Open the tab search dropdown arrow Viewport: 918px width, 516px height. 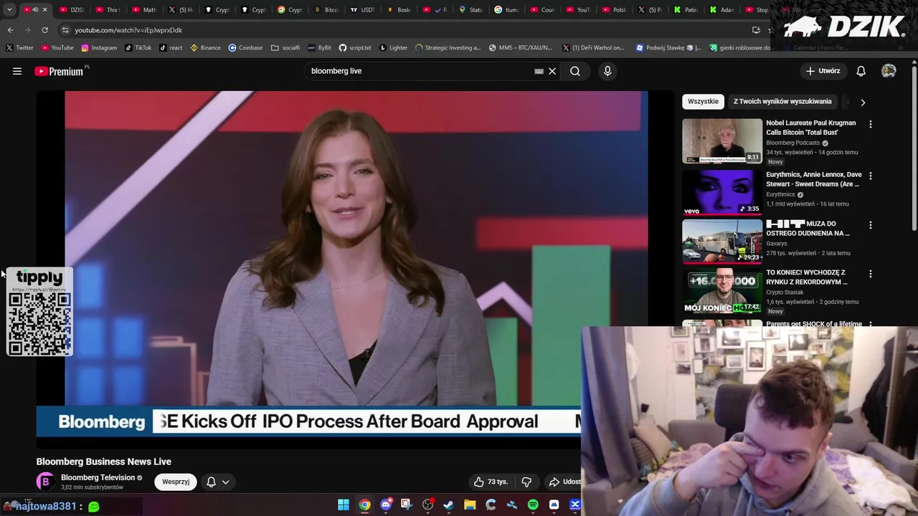9,10
